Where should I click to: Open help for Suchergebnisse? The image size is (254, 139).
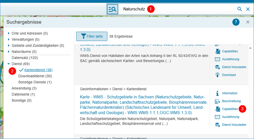pyautogui.click(x=236, y=22)
